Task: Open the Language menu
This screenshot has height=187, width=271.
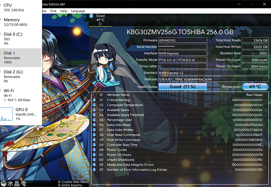Action: click(x=78, y=11)
